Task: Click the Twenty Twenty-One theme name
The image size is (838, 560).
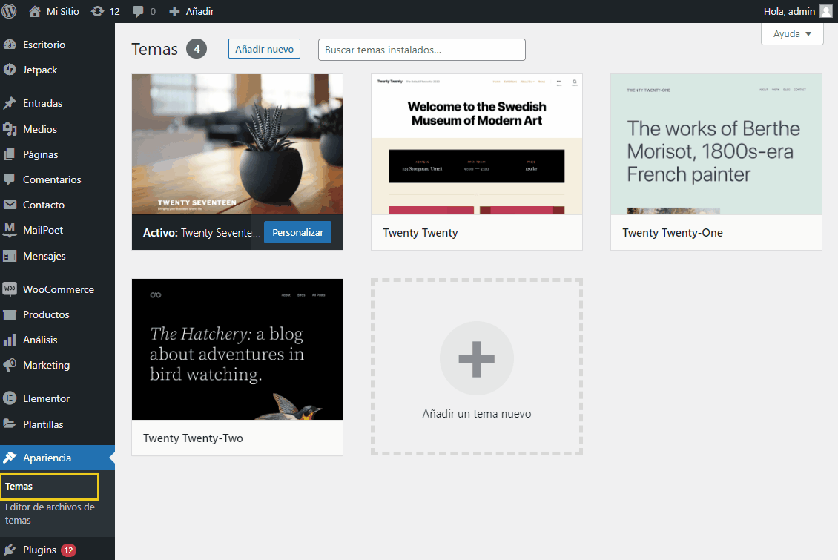Action: 673,232
